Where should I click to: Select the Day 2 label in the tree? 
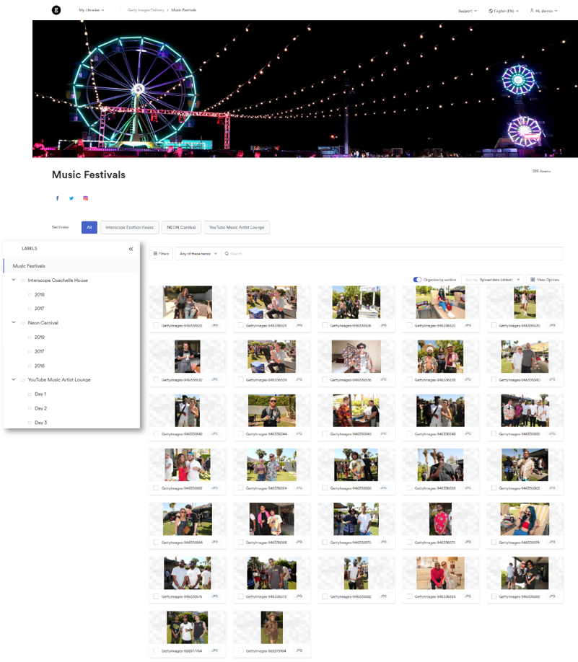coord(40,408)
